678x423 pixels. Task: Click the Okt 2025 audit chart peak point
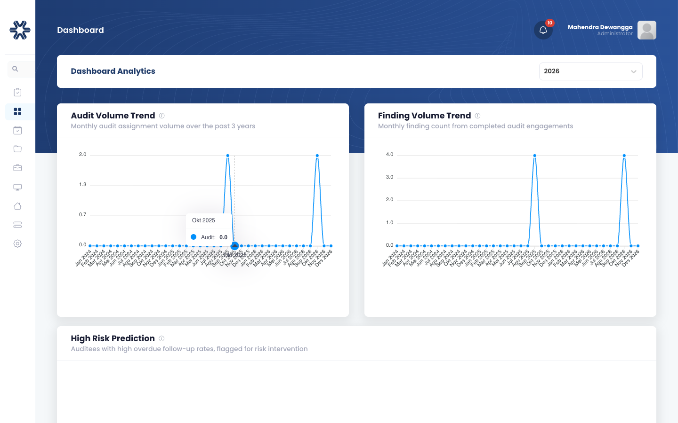click(228, 156)
